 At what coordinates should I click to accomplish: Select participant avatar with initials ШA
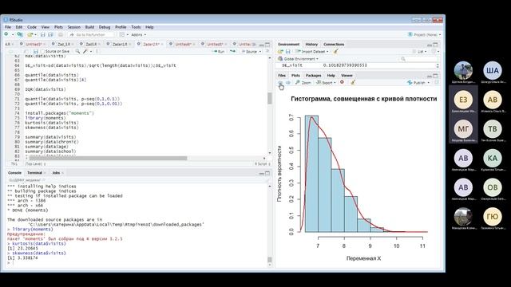click(x=493, y=70)
